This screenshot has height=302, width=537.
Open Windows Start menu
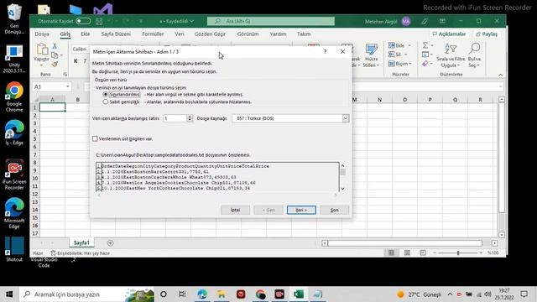[x=9, y=294]
